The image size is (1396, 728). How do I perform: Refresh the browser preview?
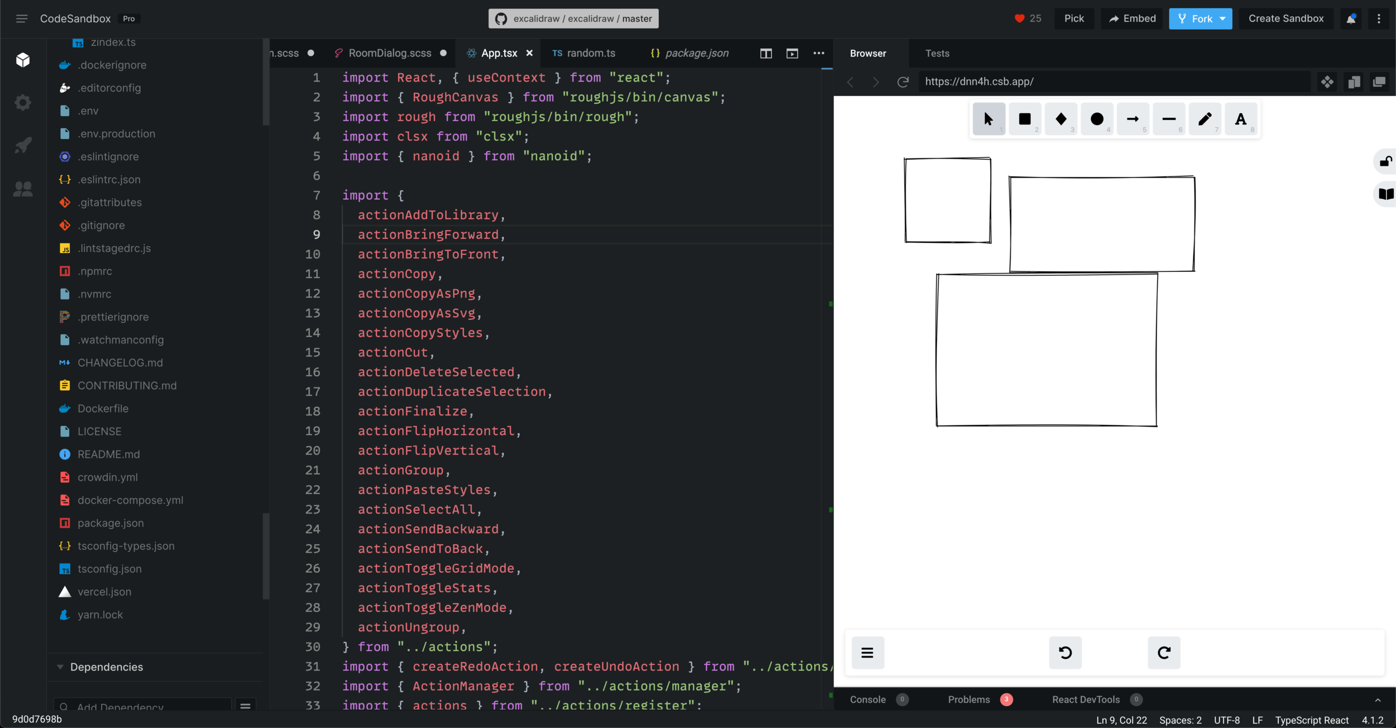(902, 82)
